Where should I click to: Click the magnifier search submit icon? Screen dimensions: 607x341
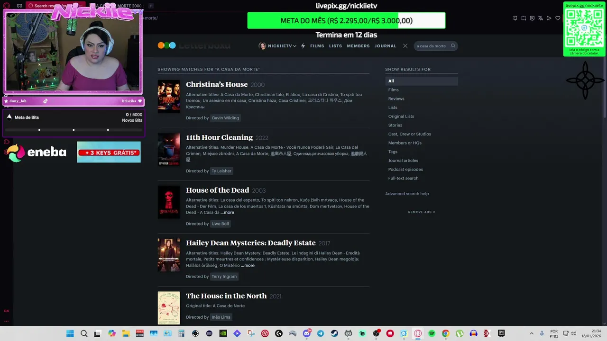coord(453,46)
